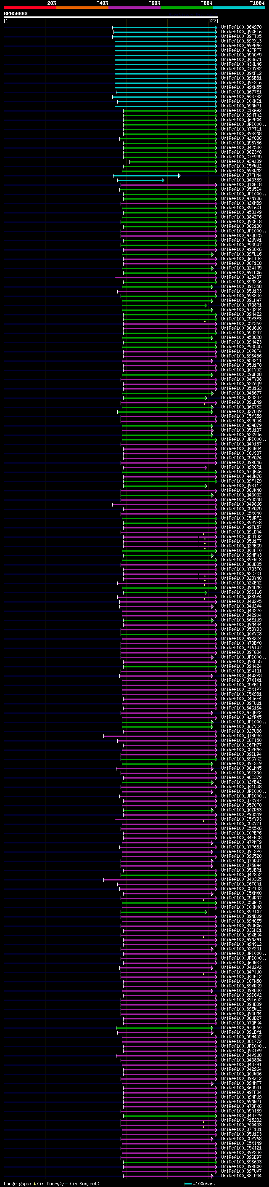Select label UniRef100_A9XN55
269x1187 pixels.
pyautogui.click(x=241, y=87)
